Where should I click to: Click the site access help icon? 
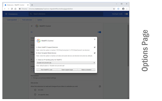pos(100,86)
